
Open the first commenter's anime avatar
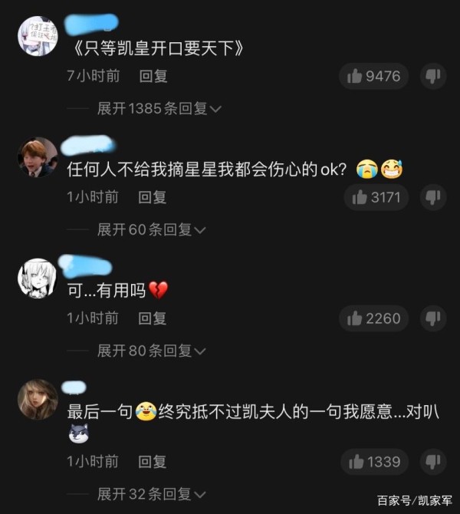(x=38, y=36)
